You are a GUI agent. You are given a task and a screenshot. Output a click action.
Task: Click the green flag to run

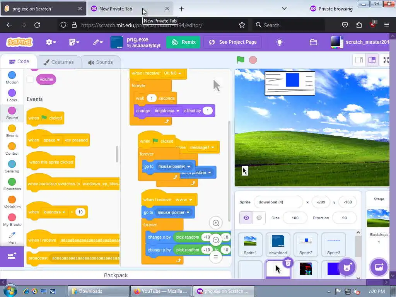241,60
